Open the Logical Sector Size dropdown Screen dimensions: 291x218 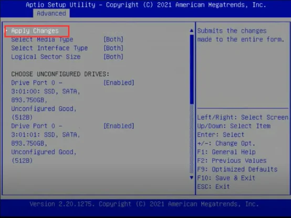point(113,57)
